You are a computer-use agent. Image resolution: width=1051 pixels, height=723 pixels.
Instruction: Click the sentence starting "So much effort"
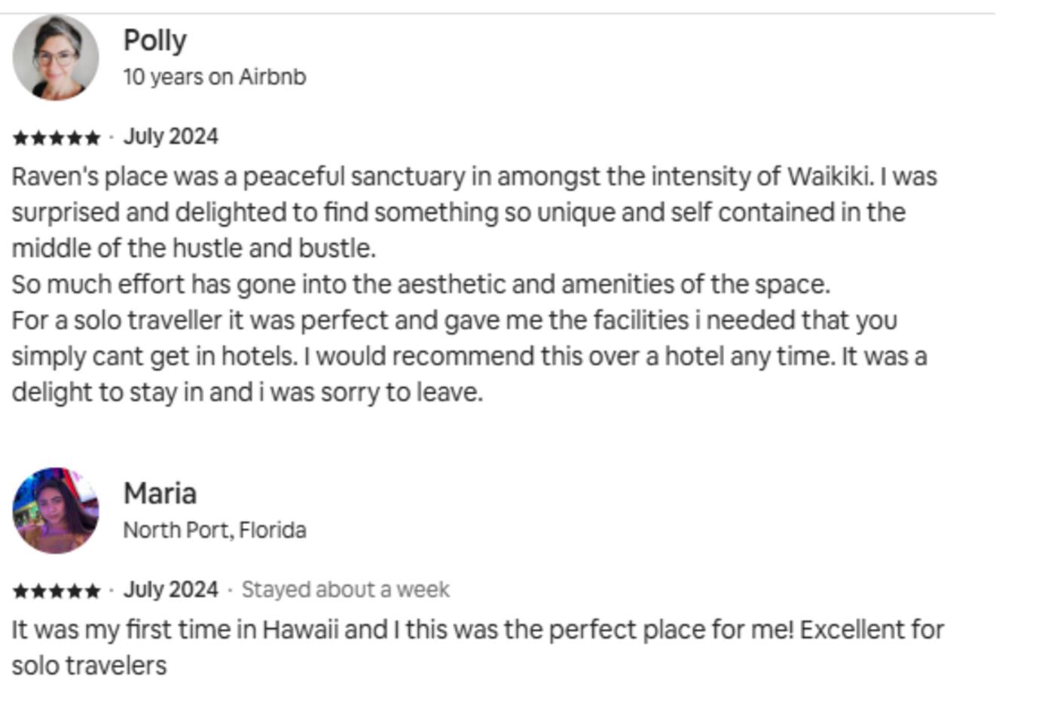pyautogui.click(x=420, y=285)
